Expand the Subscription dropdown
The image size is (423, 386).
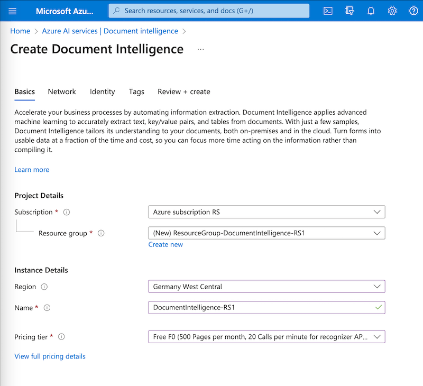pos(266,212)
